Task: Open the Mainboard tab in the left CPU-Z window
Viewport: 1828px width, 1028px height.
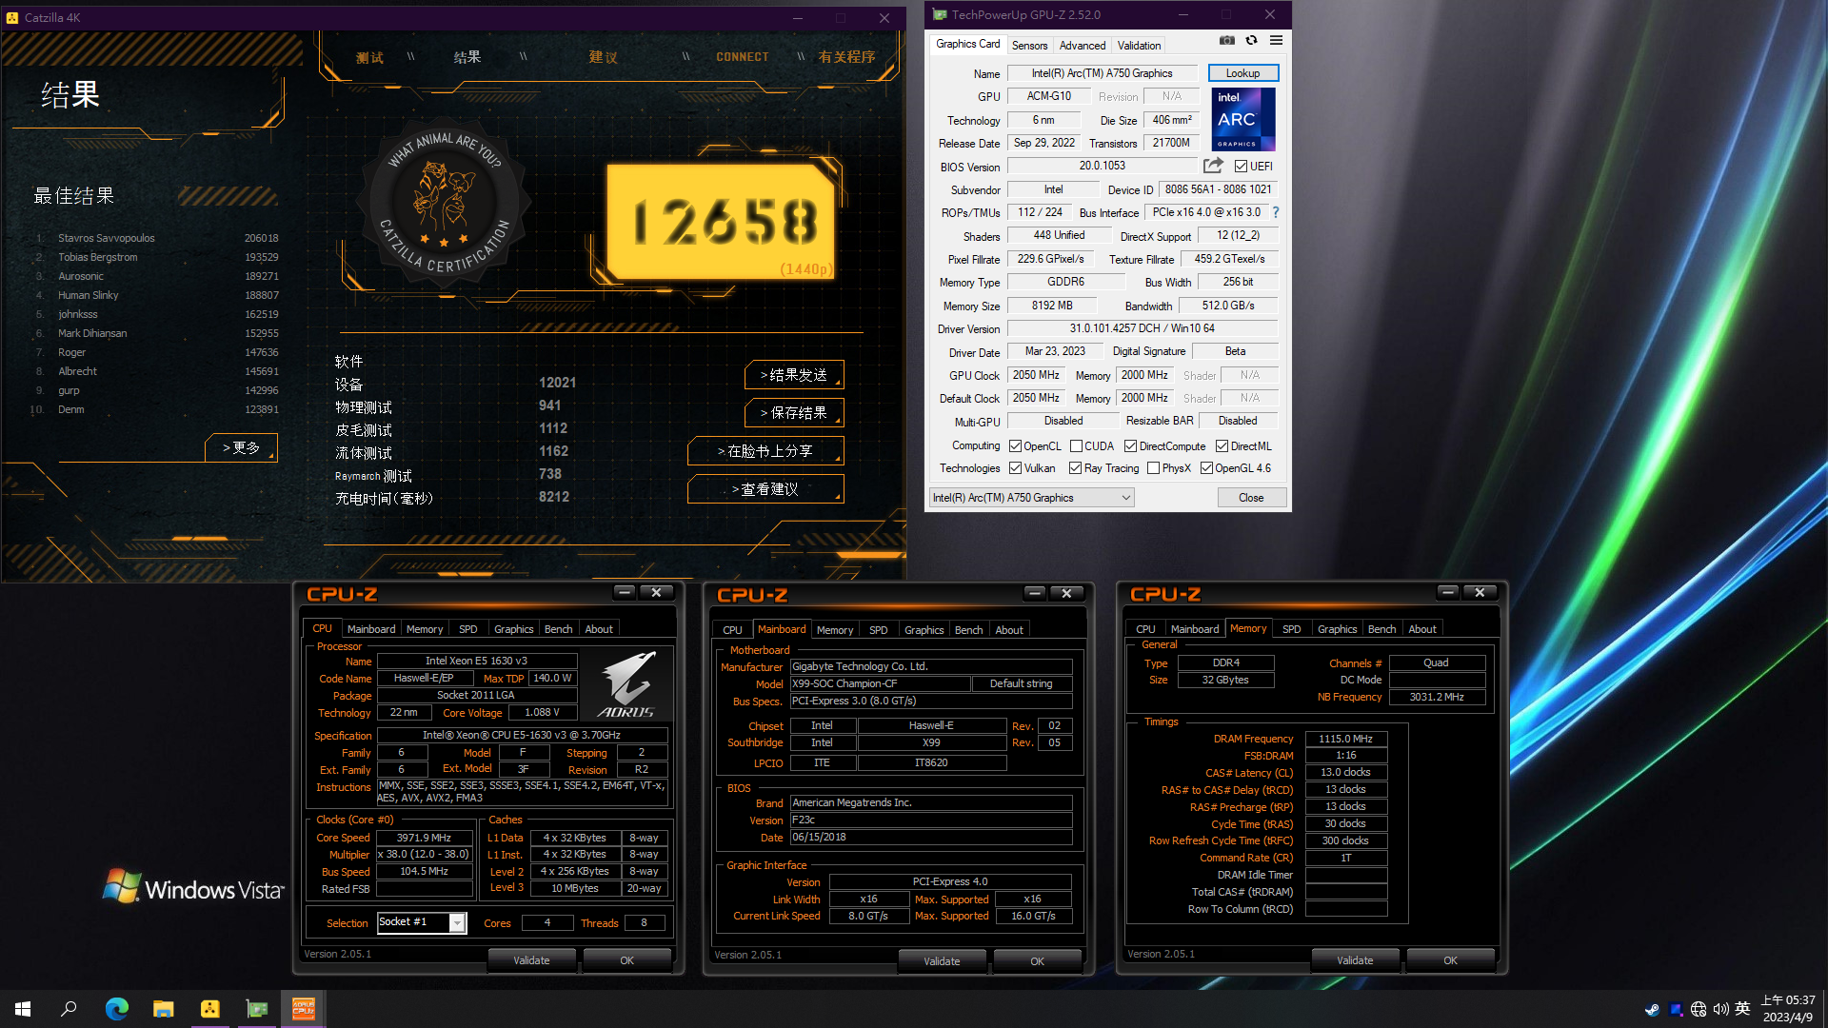Action: [x=371, y=629]
